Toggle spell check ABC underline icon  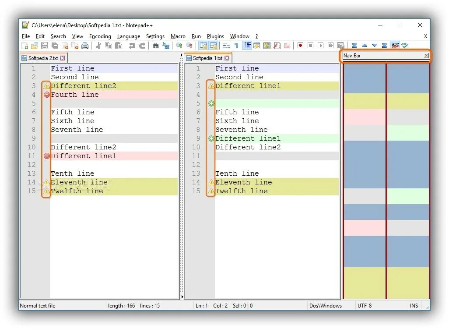tap(395, 45)
